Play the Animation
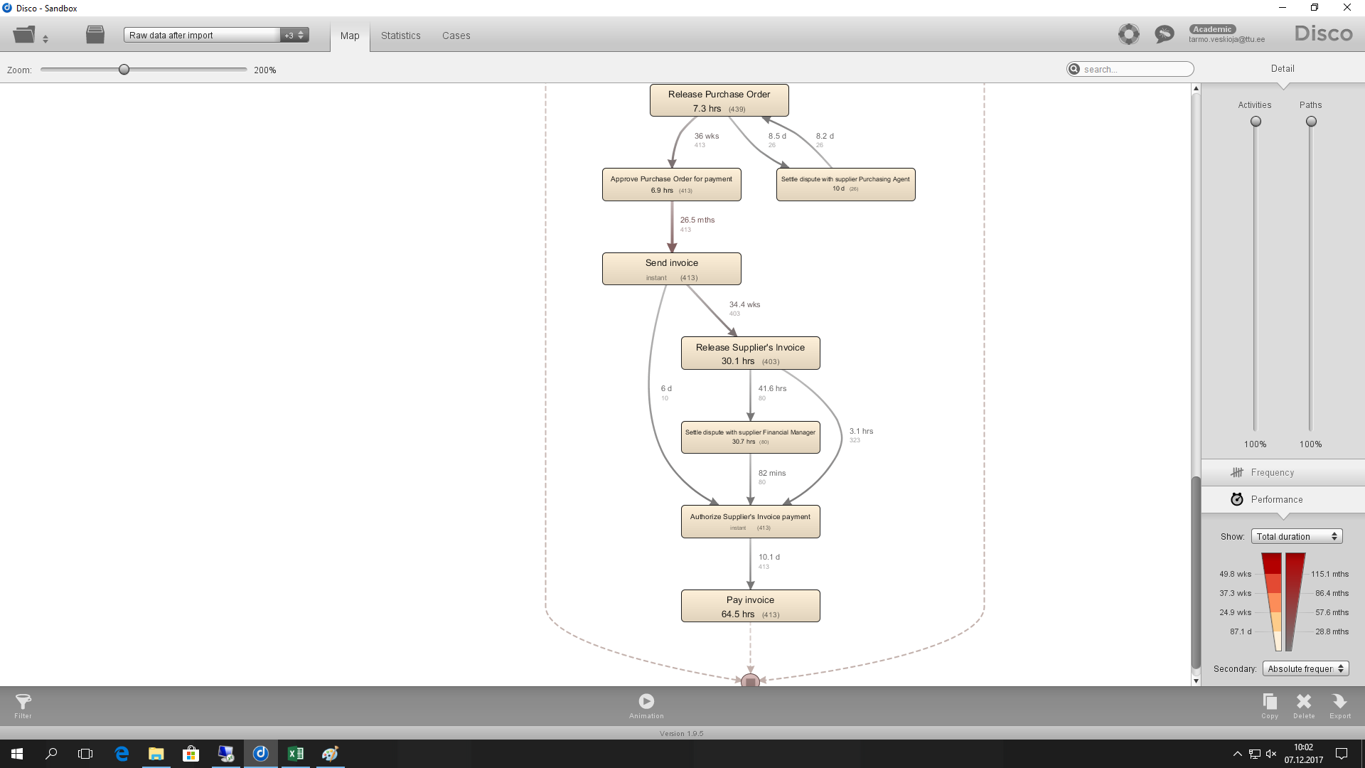This screenshot has width=1365, height=768. (x=646, y=706)
